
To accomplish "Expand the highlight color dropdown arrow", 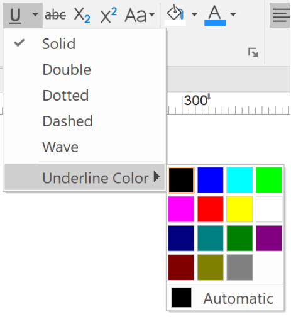I will (194, 14).
